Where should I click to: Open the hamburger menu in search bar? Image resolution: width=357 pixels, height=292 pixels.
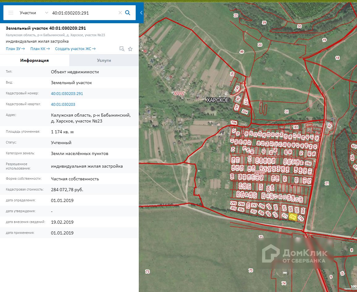click(11, 13)
